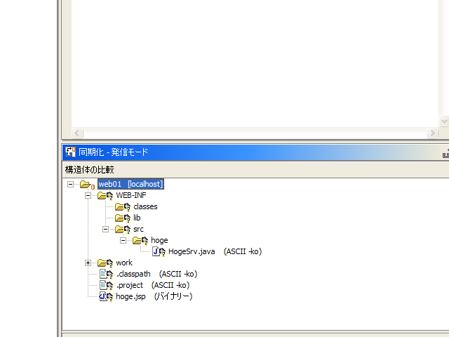Select HogeSrv.java (ASCII -ko) entry
449x337 pixels.
[215, 251]
